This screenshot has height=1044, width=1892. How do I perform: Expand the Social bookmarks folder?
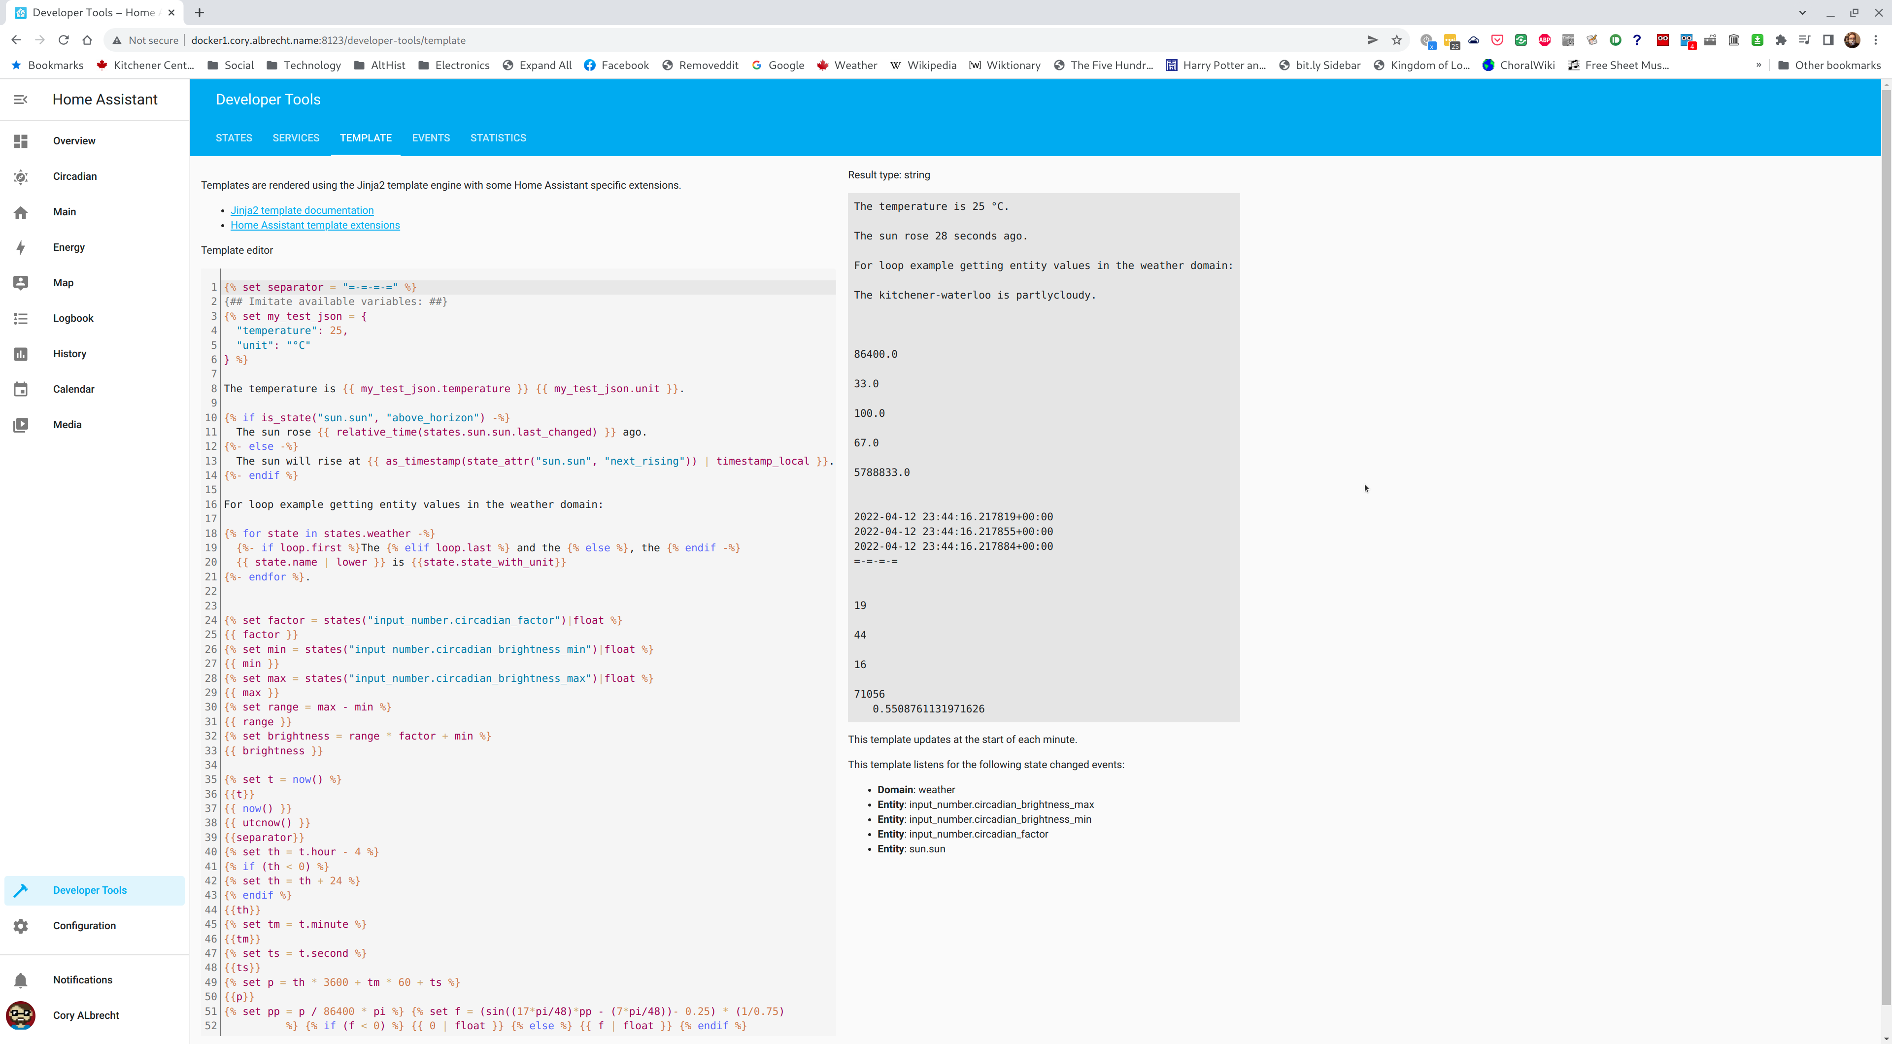pos(231,66)
